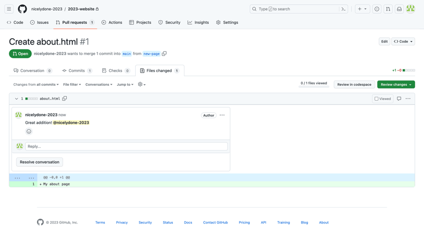Open the Pull requests tab

[75, 22]
